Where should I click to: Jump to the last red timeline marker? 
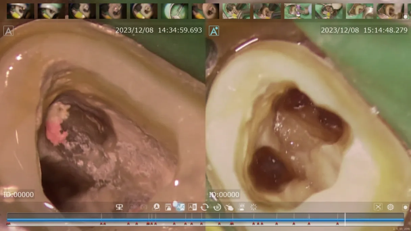pos(337,223)
